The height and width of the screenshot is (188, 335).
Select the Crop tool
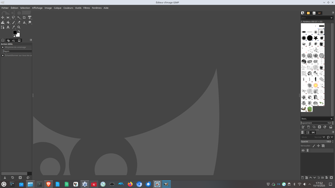click(24, 18)
